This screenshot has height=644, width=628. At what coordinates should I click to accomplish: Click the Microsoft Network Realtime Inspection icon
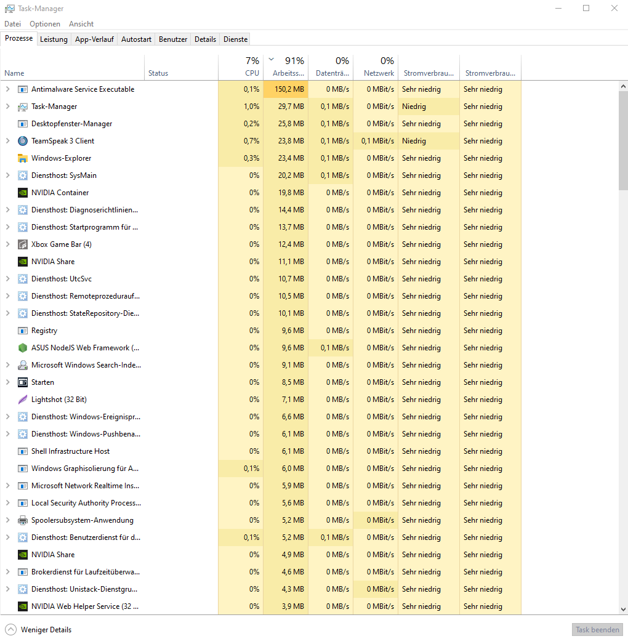[x=23, y=486]
